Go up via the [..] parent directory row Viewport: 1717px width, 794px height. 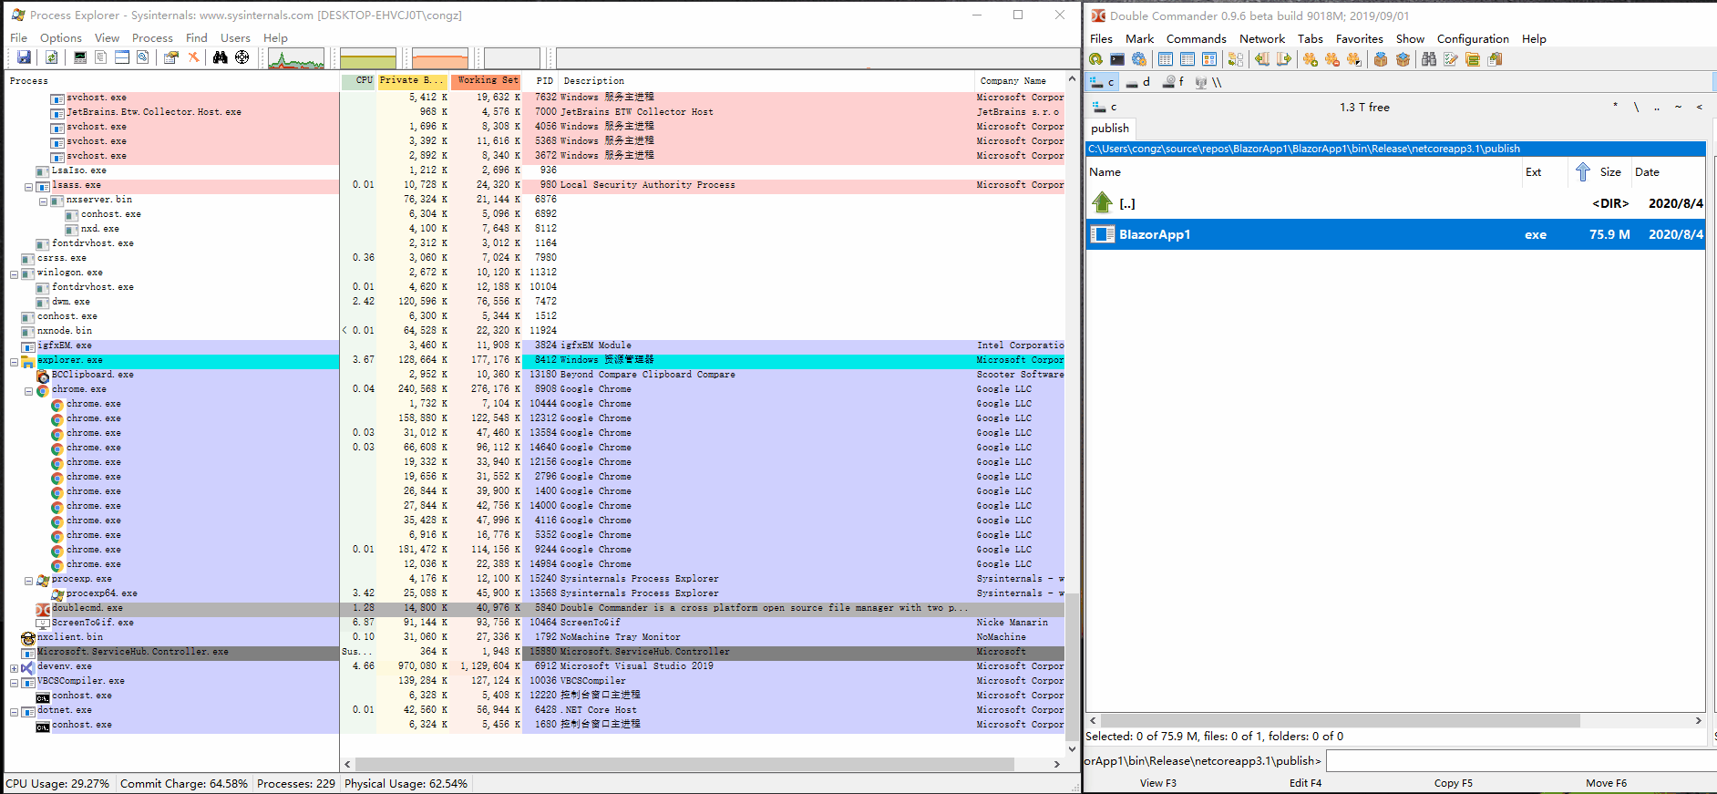click(1395, 203)
